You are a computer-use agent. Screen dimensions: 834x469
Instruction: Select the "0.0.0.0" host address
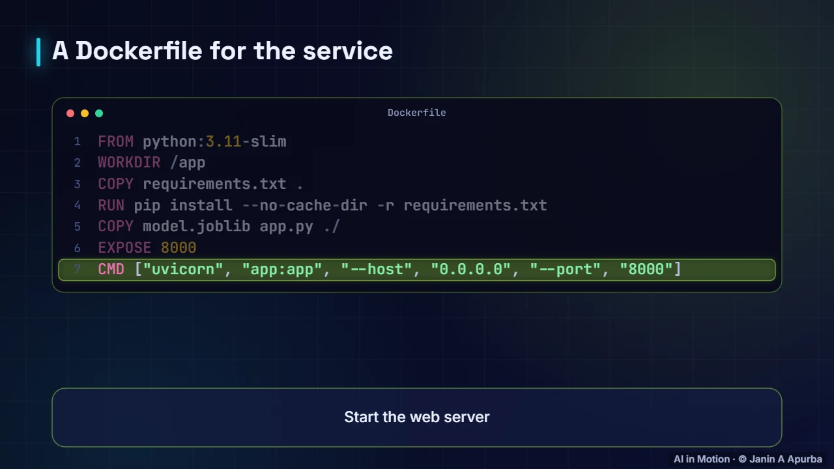point(470,269)
